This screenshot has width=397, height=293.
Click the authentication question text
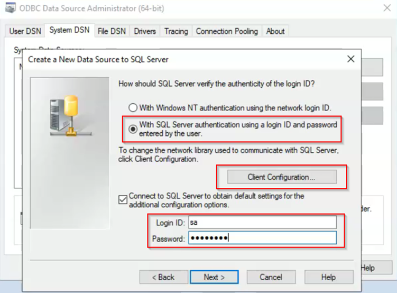coord(217,84)
